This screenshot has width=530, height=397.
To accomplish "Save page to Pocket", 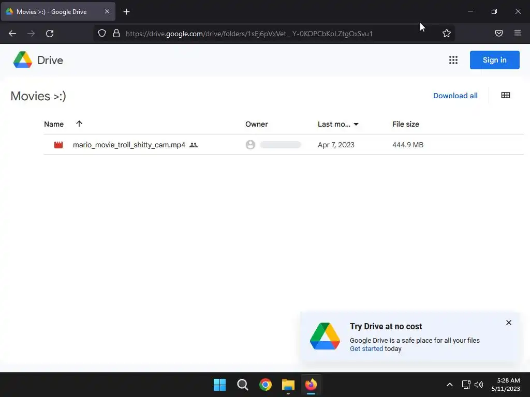I will pos(498,33).
